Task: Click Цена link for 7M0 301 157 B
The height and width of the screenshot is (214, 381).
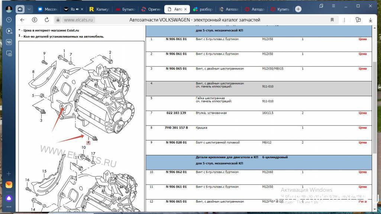Action: [362, 128]
